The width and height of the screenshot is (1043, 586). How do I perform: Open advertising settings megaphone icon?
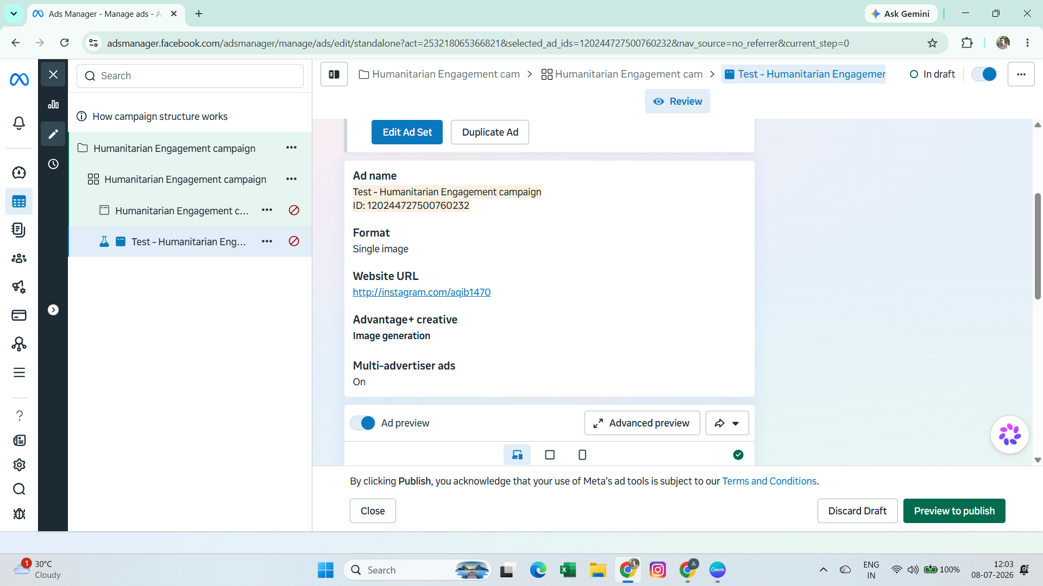19,286
